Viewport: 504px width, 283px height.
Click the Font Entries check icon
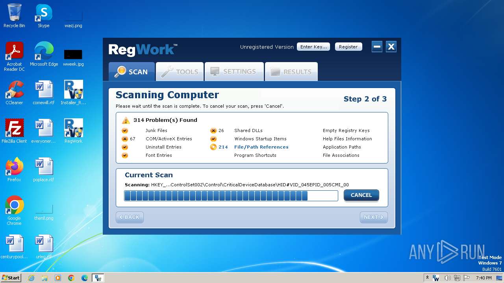(x=125, y=155)
